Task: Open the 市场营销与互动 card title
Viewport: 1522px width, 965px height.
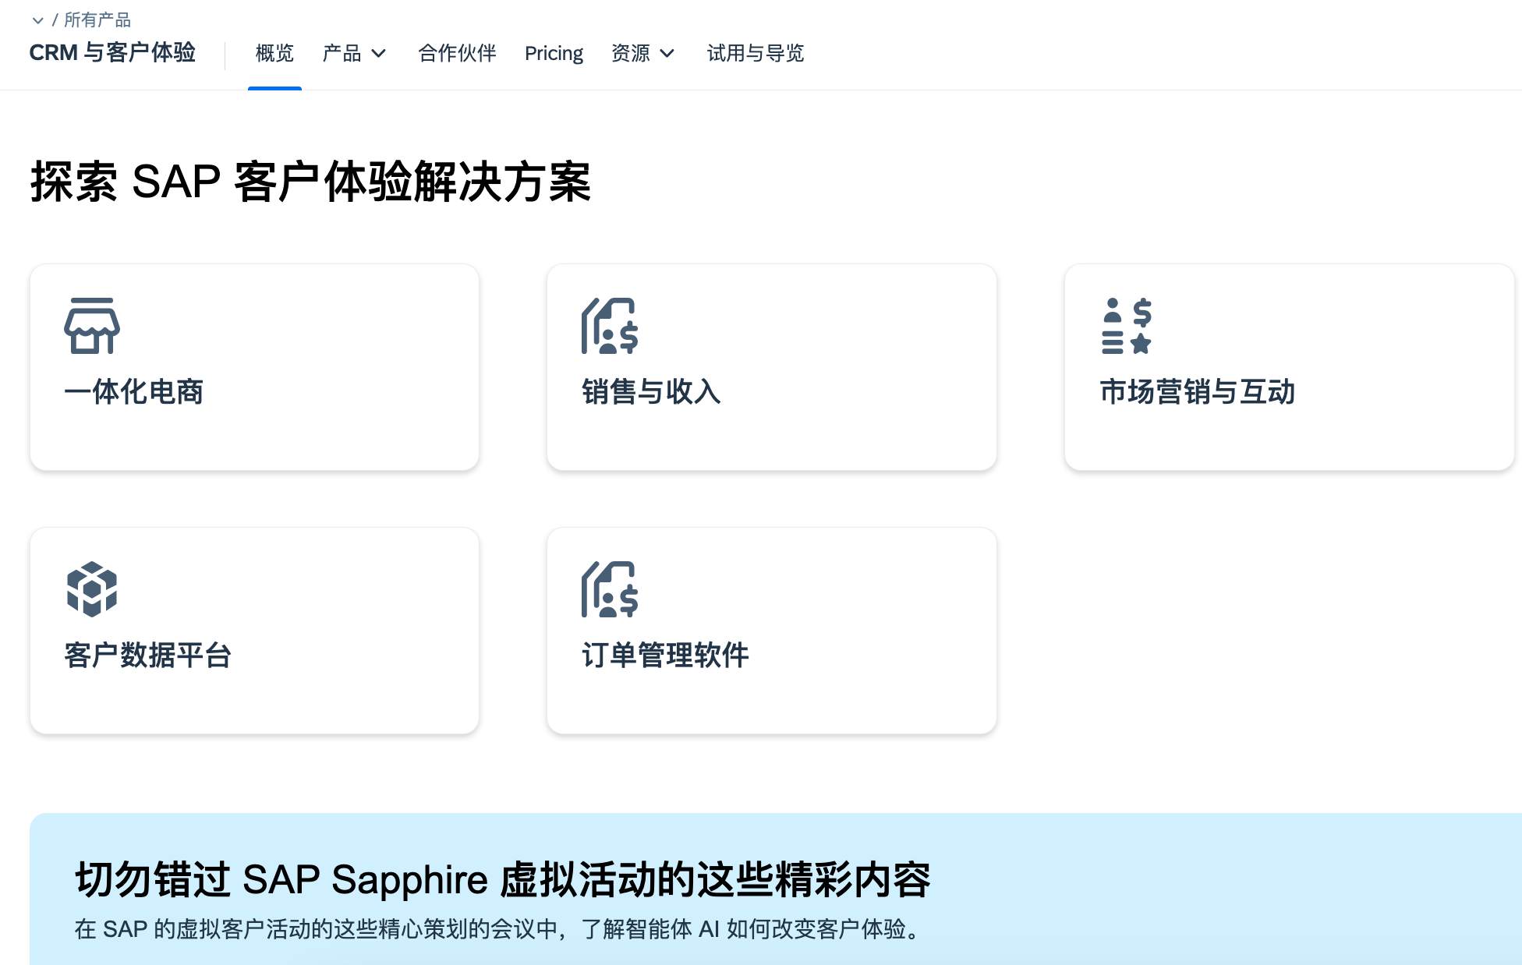Action: tap(1197, 391)
